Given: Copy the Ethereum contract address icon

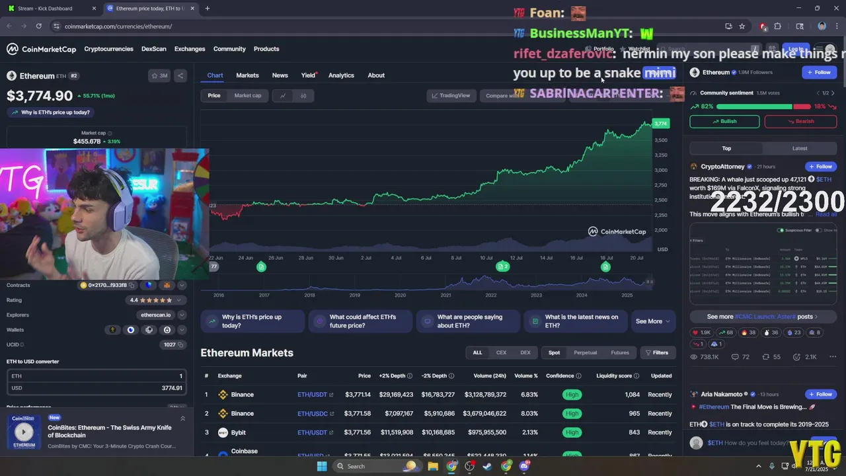Looking at the screenshot, I should coord(132,286).
